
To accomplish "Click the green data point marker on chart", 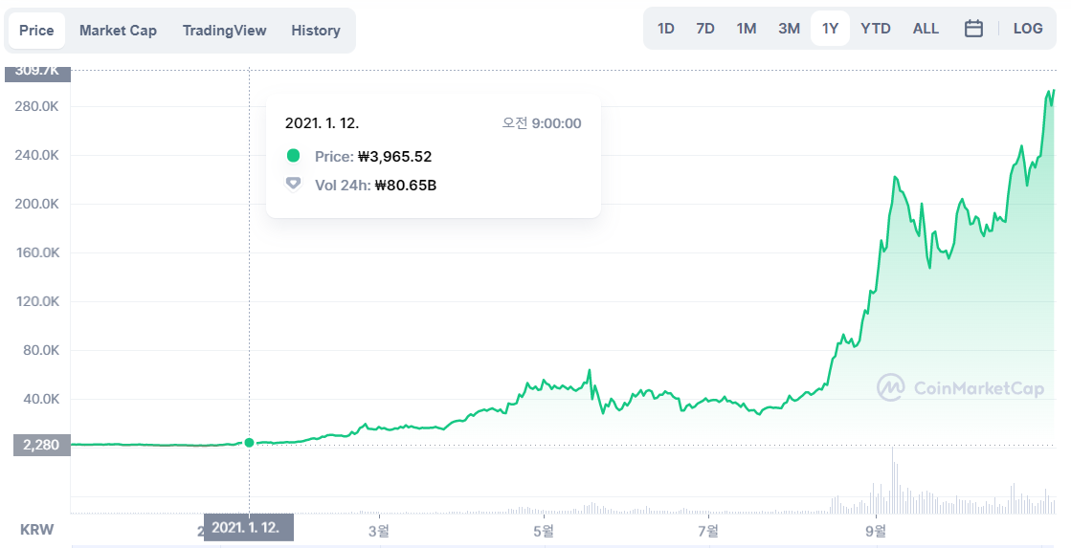I will [x=249, y=442].
